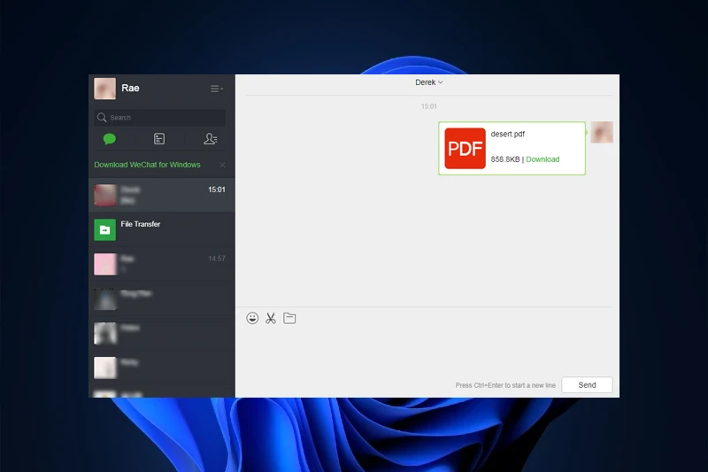Viewport: 708px width, 472px height.
Task: Select the green chats speech bubble icon
Action: click(110, 139)
